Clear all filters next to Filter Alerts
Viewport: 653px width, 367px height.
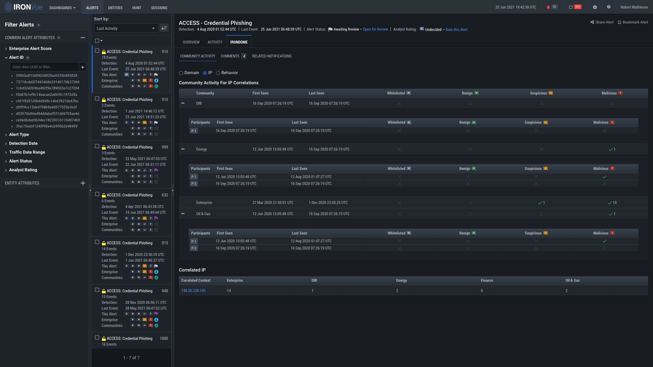point(38,25)
